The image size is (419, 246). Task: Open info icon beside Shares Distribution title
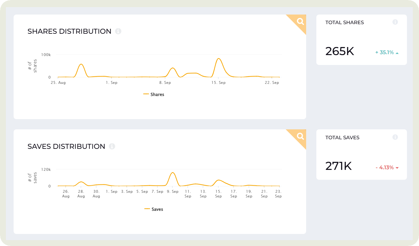click(x=118, y=31)
